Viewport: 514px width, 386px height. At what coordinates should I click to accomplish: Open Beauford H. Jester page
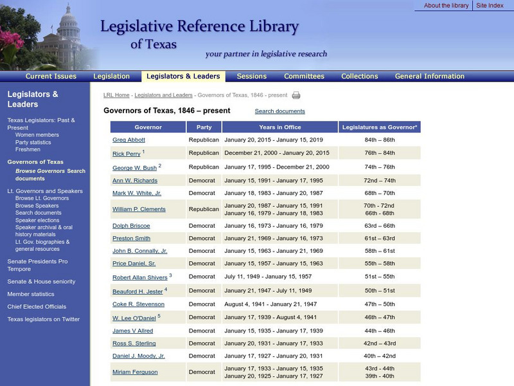pyautogui.click(x=137, y=291)
